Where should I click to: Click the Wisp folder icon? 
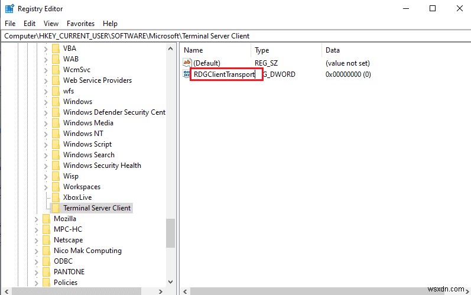[56, 176]
